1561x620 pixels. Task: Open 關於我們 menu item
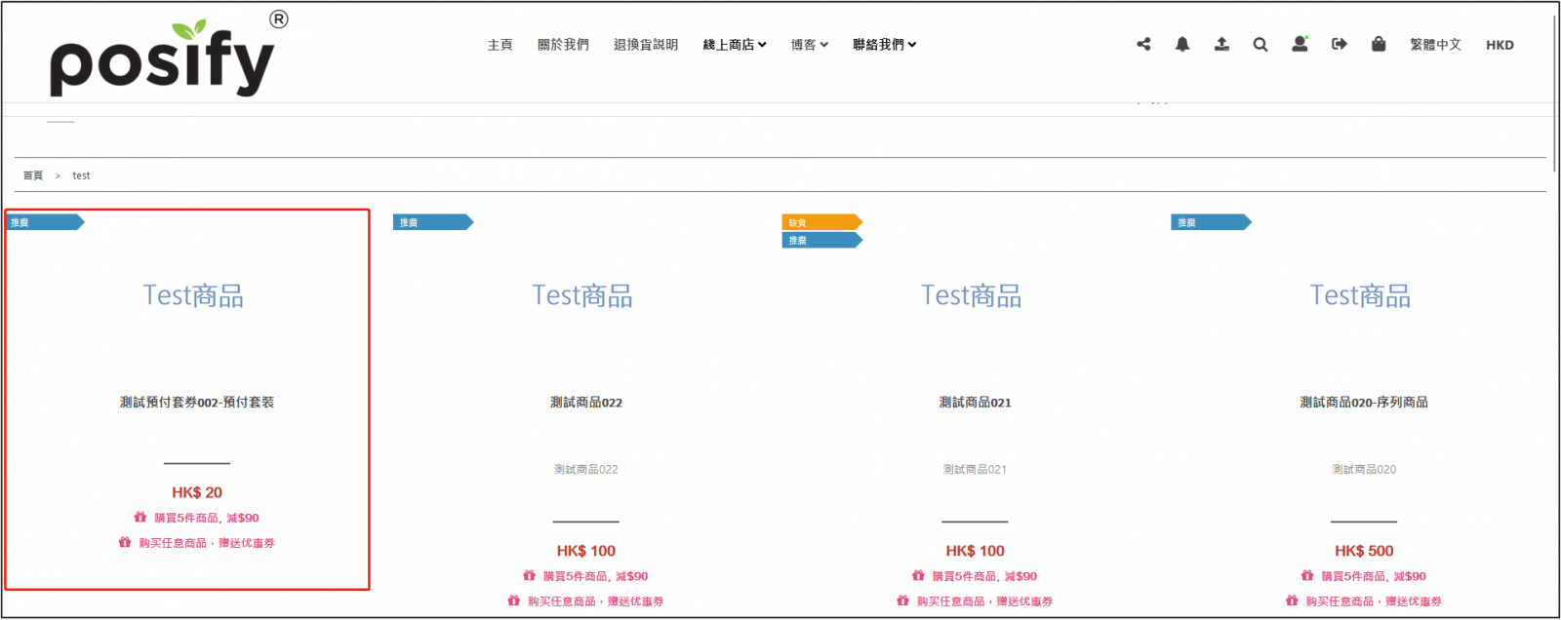(563, 45)
